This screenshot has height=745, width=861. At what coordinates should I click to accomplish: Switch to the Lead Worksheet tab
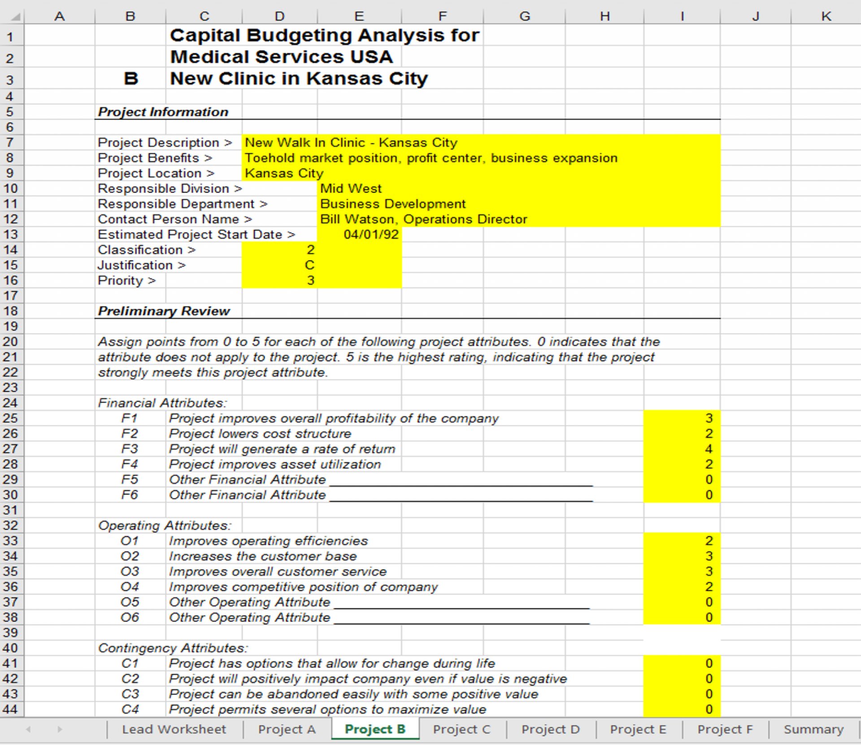point(174,729)
